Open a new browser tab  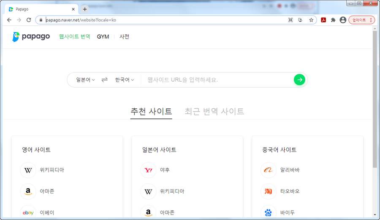[85, 9]
